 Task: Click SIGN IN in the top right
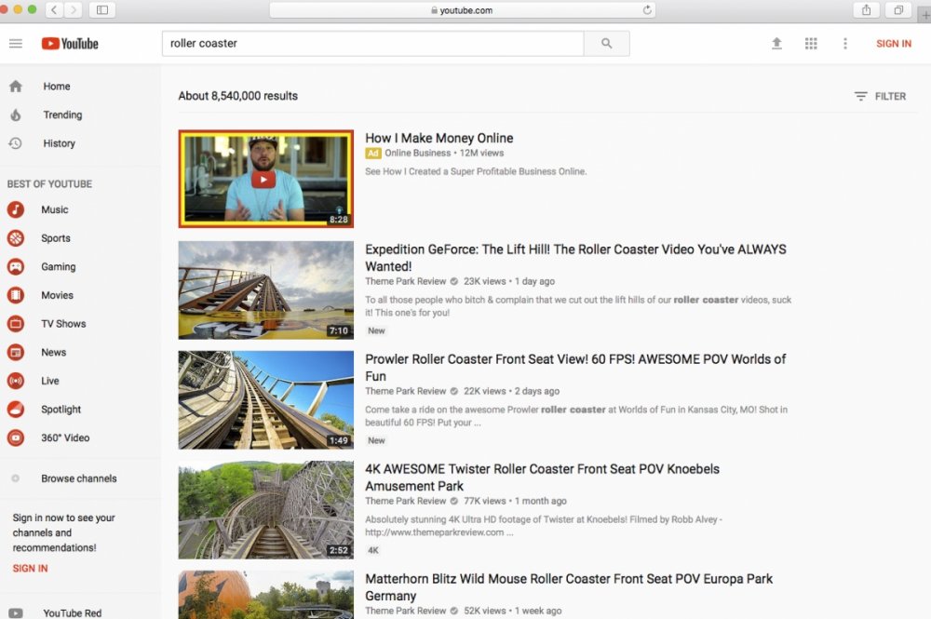893,44
